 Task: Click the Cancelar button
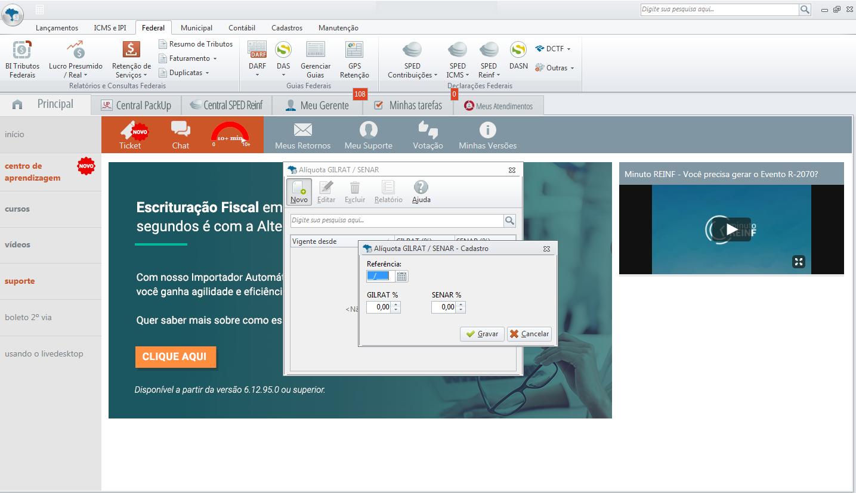[x=529, y=334]
